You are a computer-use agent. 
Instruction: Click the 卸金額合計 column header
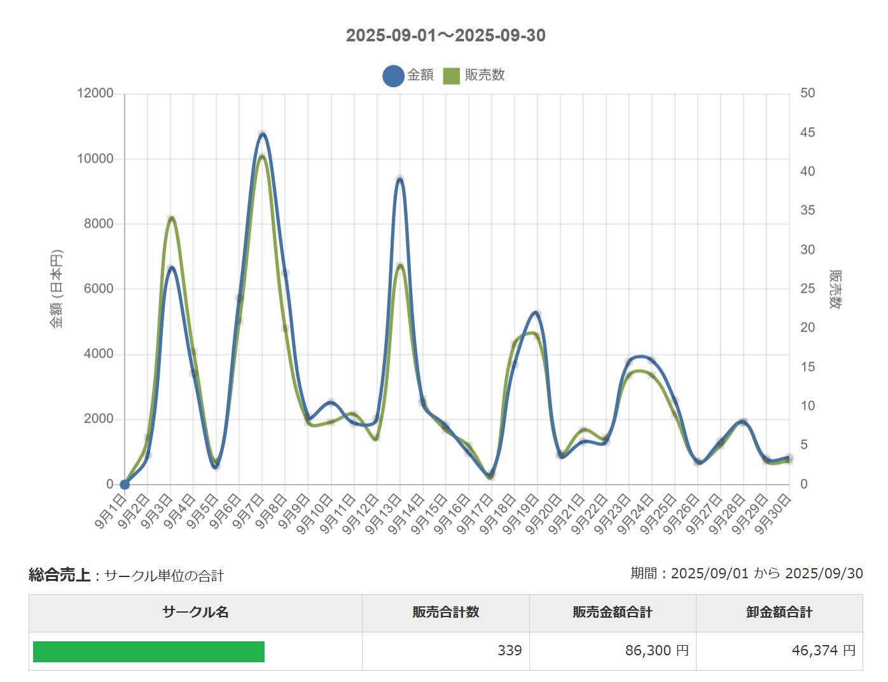[779, 613]
